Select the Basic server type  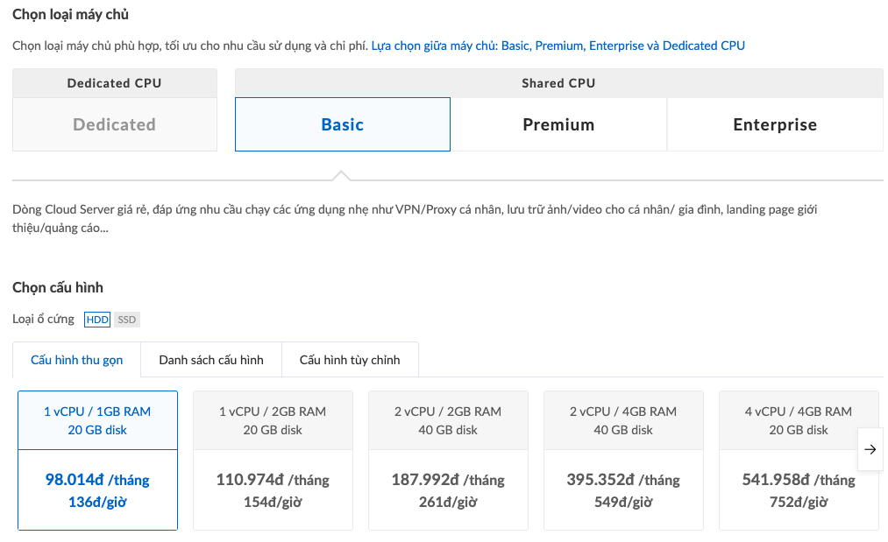[342, 124]
